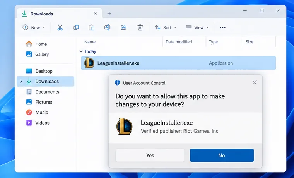Add a new tab with plus button
The image size is (294, 178).
pos(109,14)
